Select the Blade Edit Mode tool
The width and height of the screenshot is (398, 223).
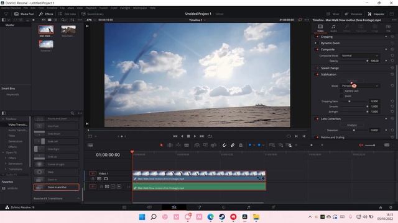(187, 145)
